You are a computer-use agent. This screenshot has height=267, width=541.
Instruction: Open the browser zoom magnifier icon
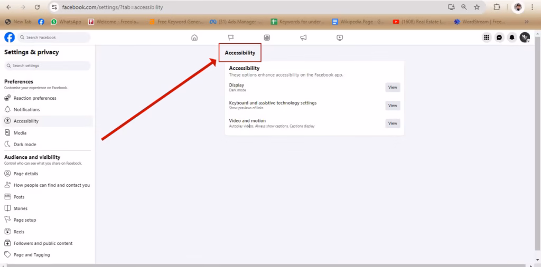pos(464,7)
